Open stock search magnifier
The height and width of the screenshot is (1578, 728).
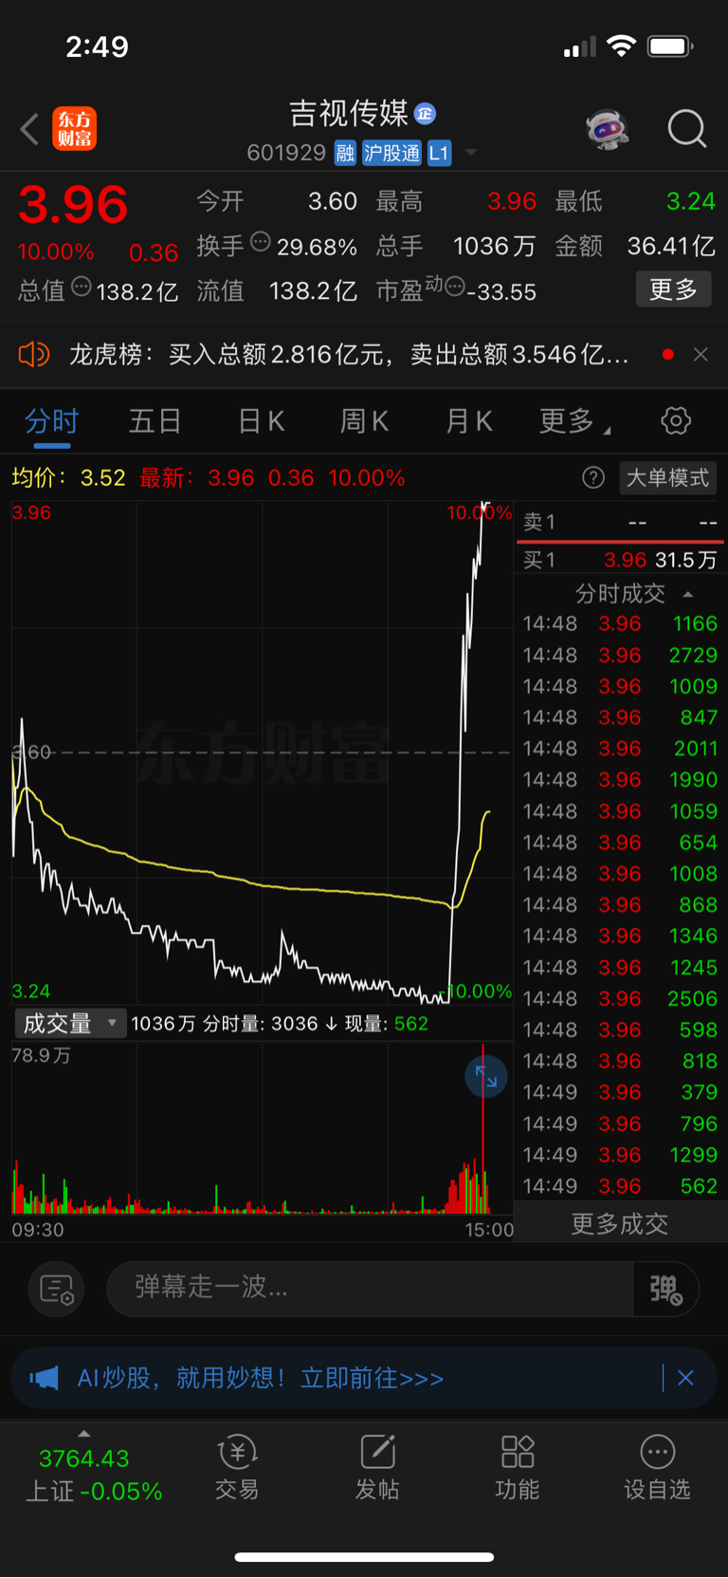click(x=686, y=129)
